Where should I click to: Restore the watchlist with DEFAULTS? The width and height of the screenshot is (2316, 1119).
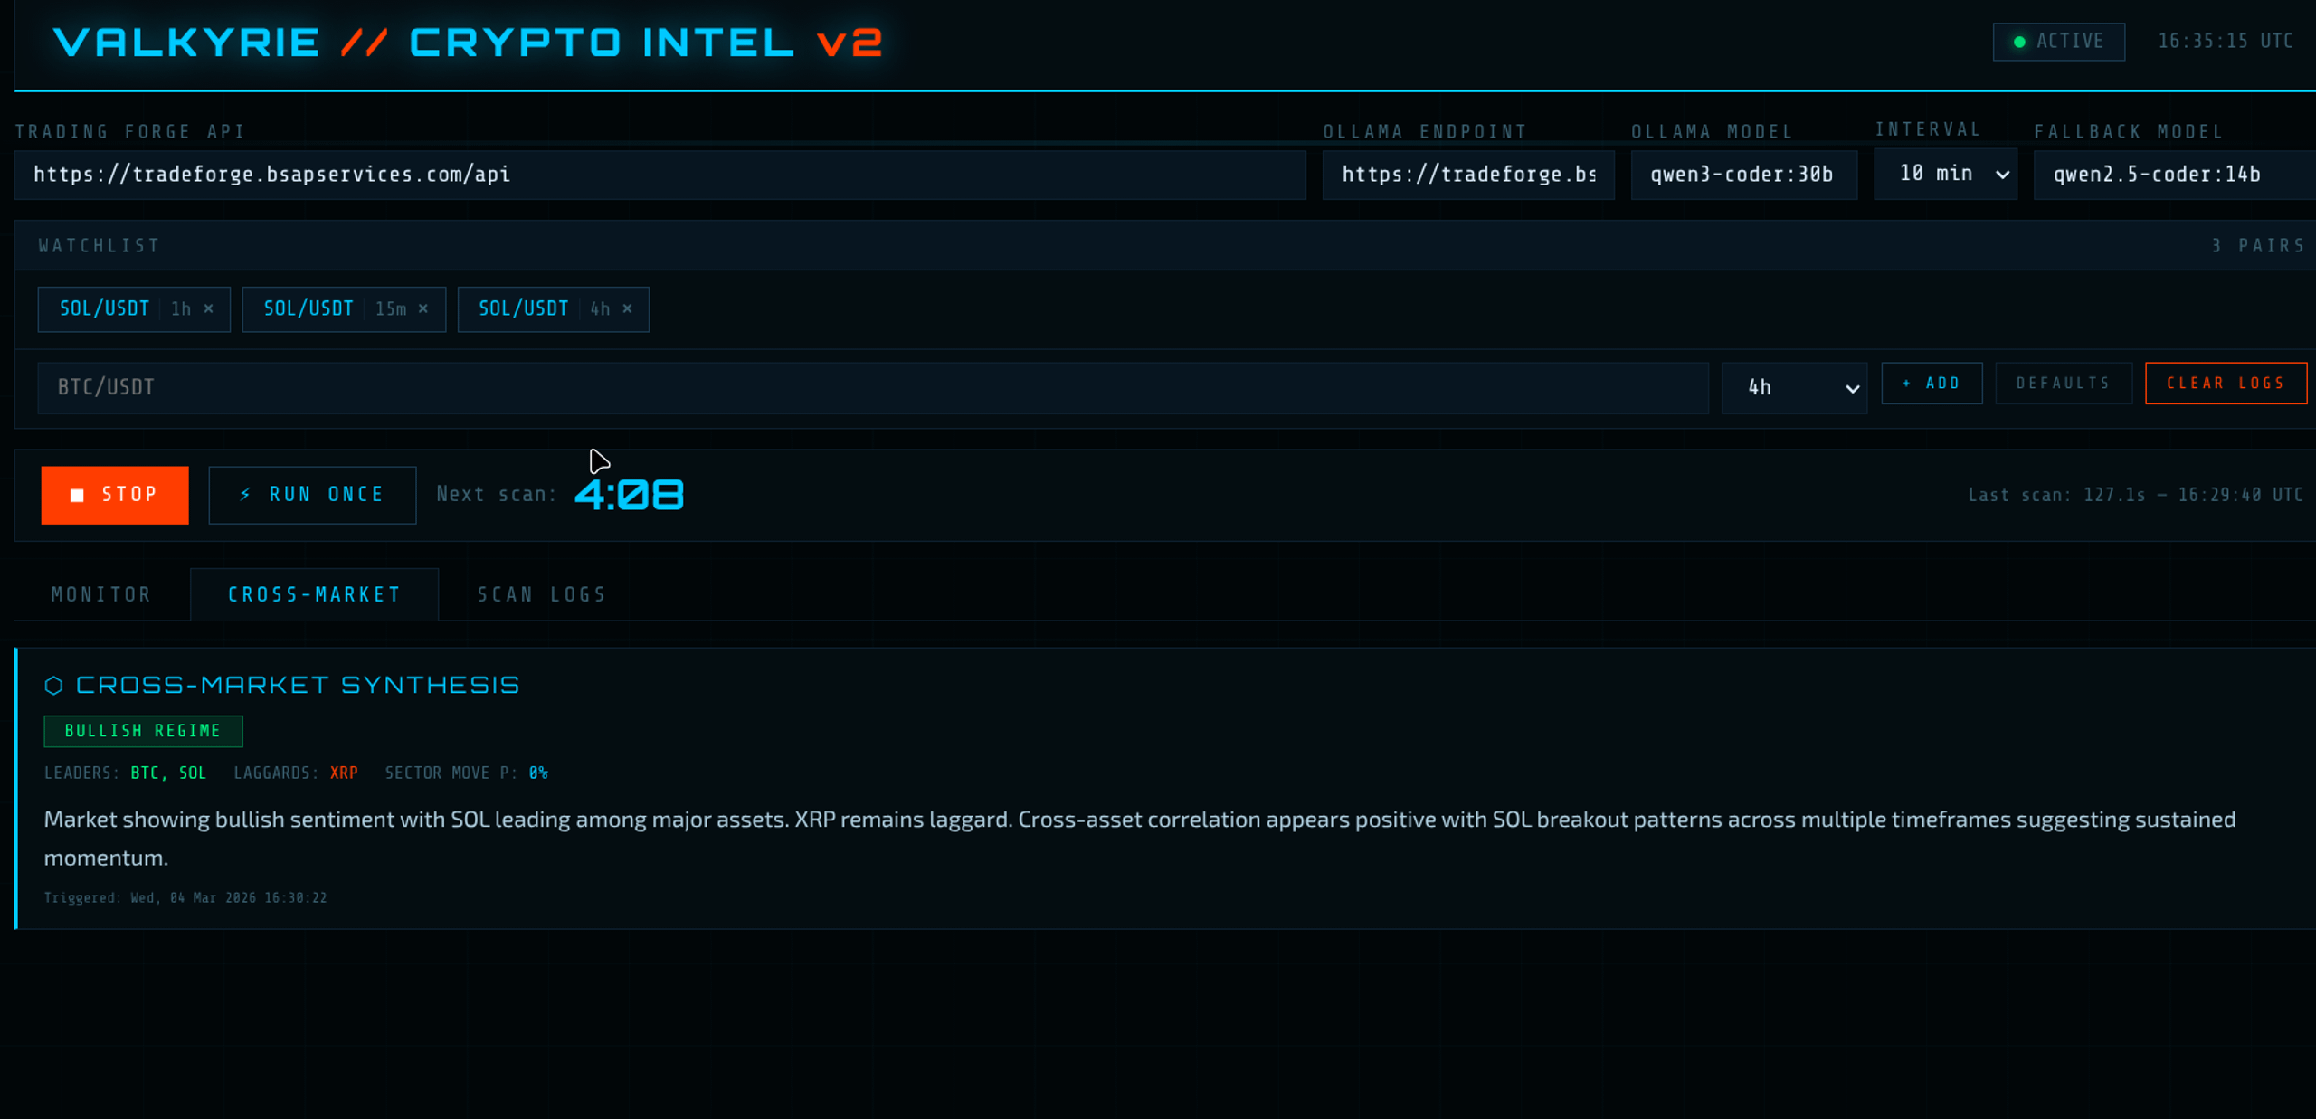click(2064, 384)
